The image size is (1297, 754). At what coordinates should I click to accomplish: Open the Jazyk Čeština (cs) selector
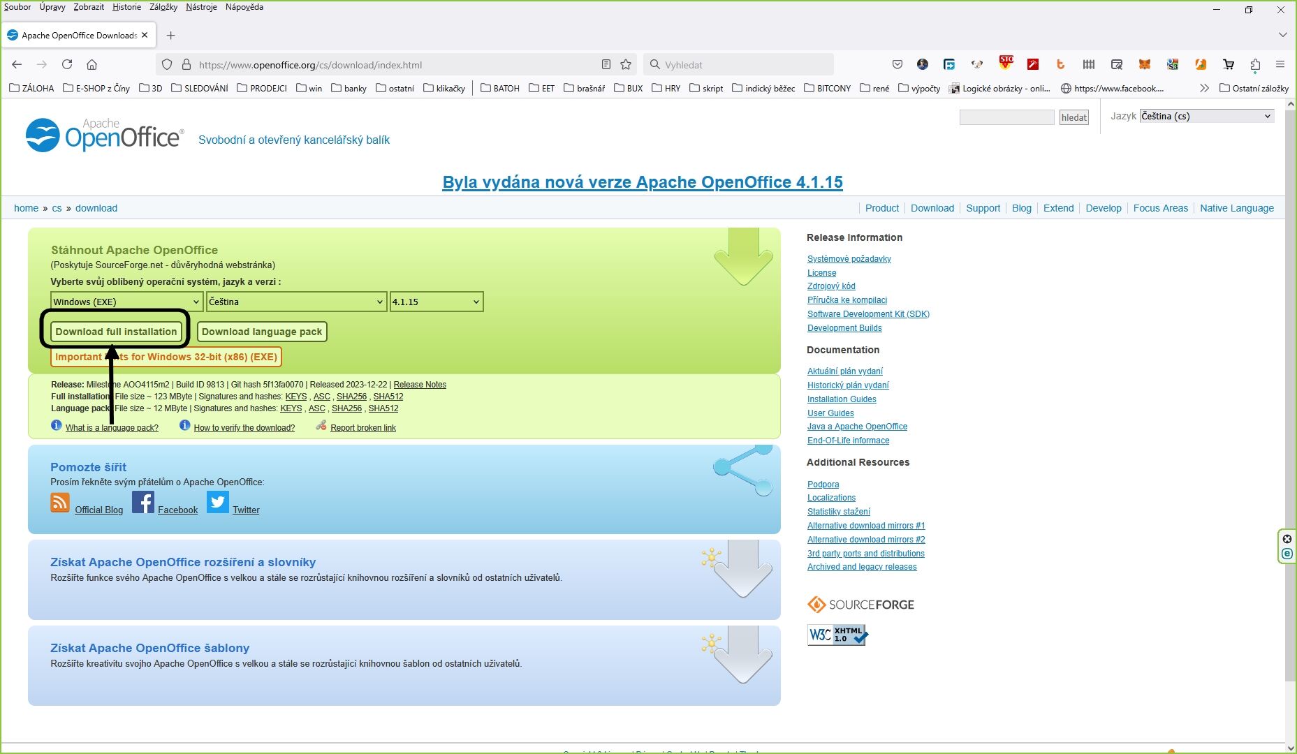1206,116
